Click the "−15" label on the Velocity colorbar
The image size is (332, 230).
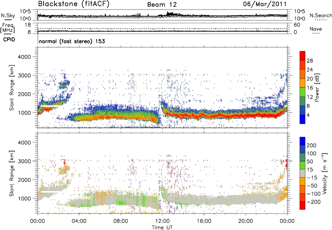click(312, 178)
